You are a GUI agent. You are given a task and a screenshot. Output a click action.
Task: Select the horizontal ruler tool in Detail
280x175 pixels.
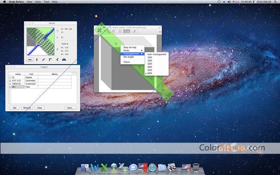[x=30, y=59]
